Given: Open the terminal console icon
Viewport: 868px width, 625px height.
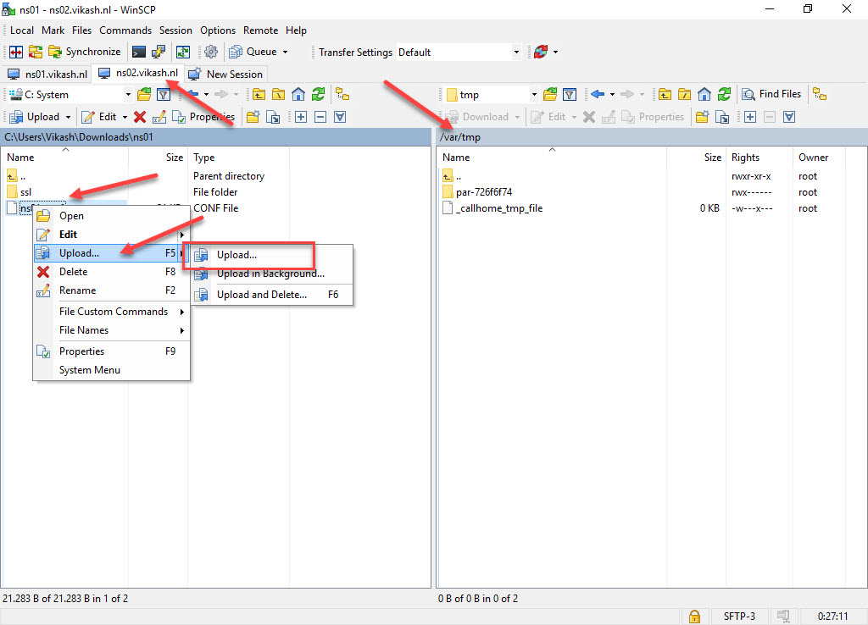Looking at the screenshot, I should tap(139, 52).
